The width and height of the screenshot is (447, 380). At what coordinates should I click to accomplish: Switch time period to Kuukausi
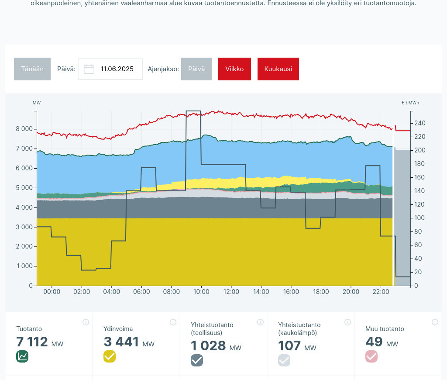point(278,69)
